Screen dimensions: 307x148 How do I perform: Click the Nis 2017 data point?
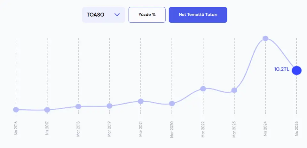click(47, 110)
